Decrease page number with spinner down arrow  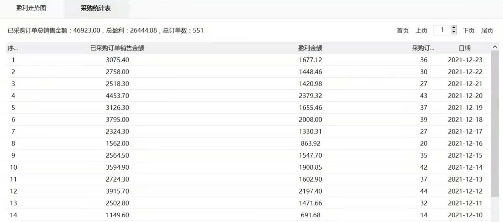(454, 32)
